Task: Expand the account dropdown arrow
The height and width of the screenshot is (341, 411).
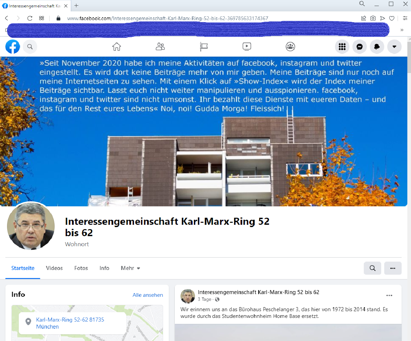Action: pyautogui.click(x=394, y=47)
